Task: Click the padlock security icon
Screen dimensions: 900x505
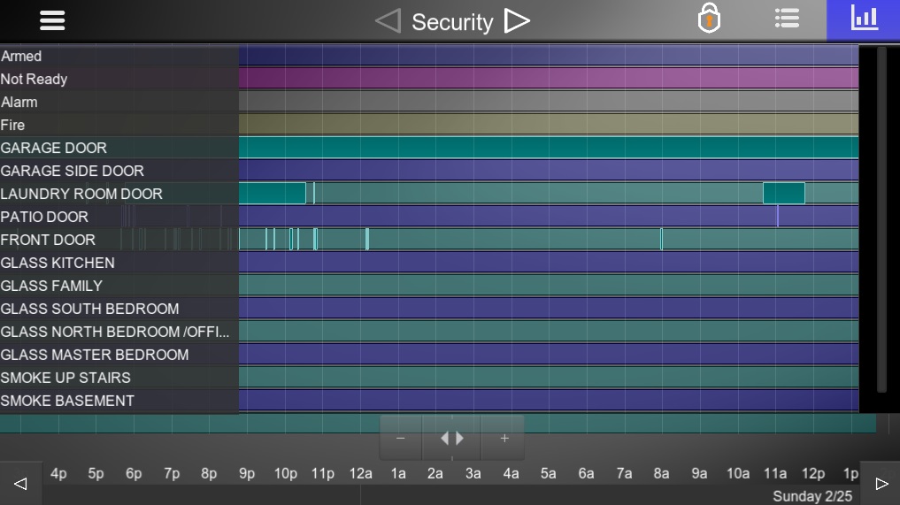Action: tap(709, 19)
